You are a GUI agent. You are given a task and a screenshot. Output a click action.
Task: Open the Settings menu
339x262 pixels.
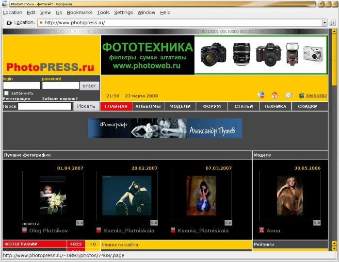124,13
